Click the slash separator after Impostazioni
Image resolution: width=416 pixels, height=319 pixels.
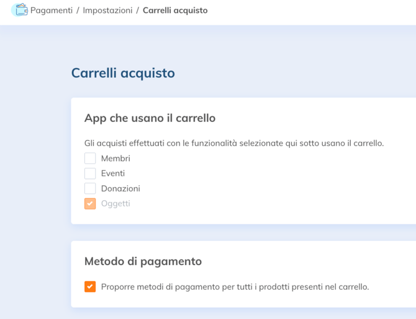coord(137,11)
